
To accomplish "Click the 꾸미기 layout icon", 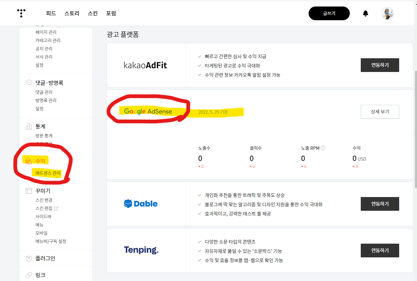I will point(29,191).
